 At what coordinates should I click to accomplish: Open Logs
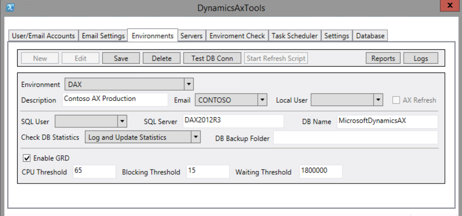pyautogui.click(x=421, y=58)
